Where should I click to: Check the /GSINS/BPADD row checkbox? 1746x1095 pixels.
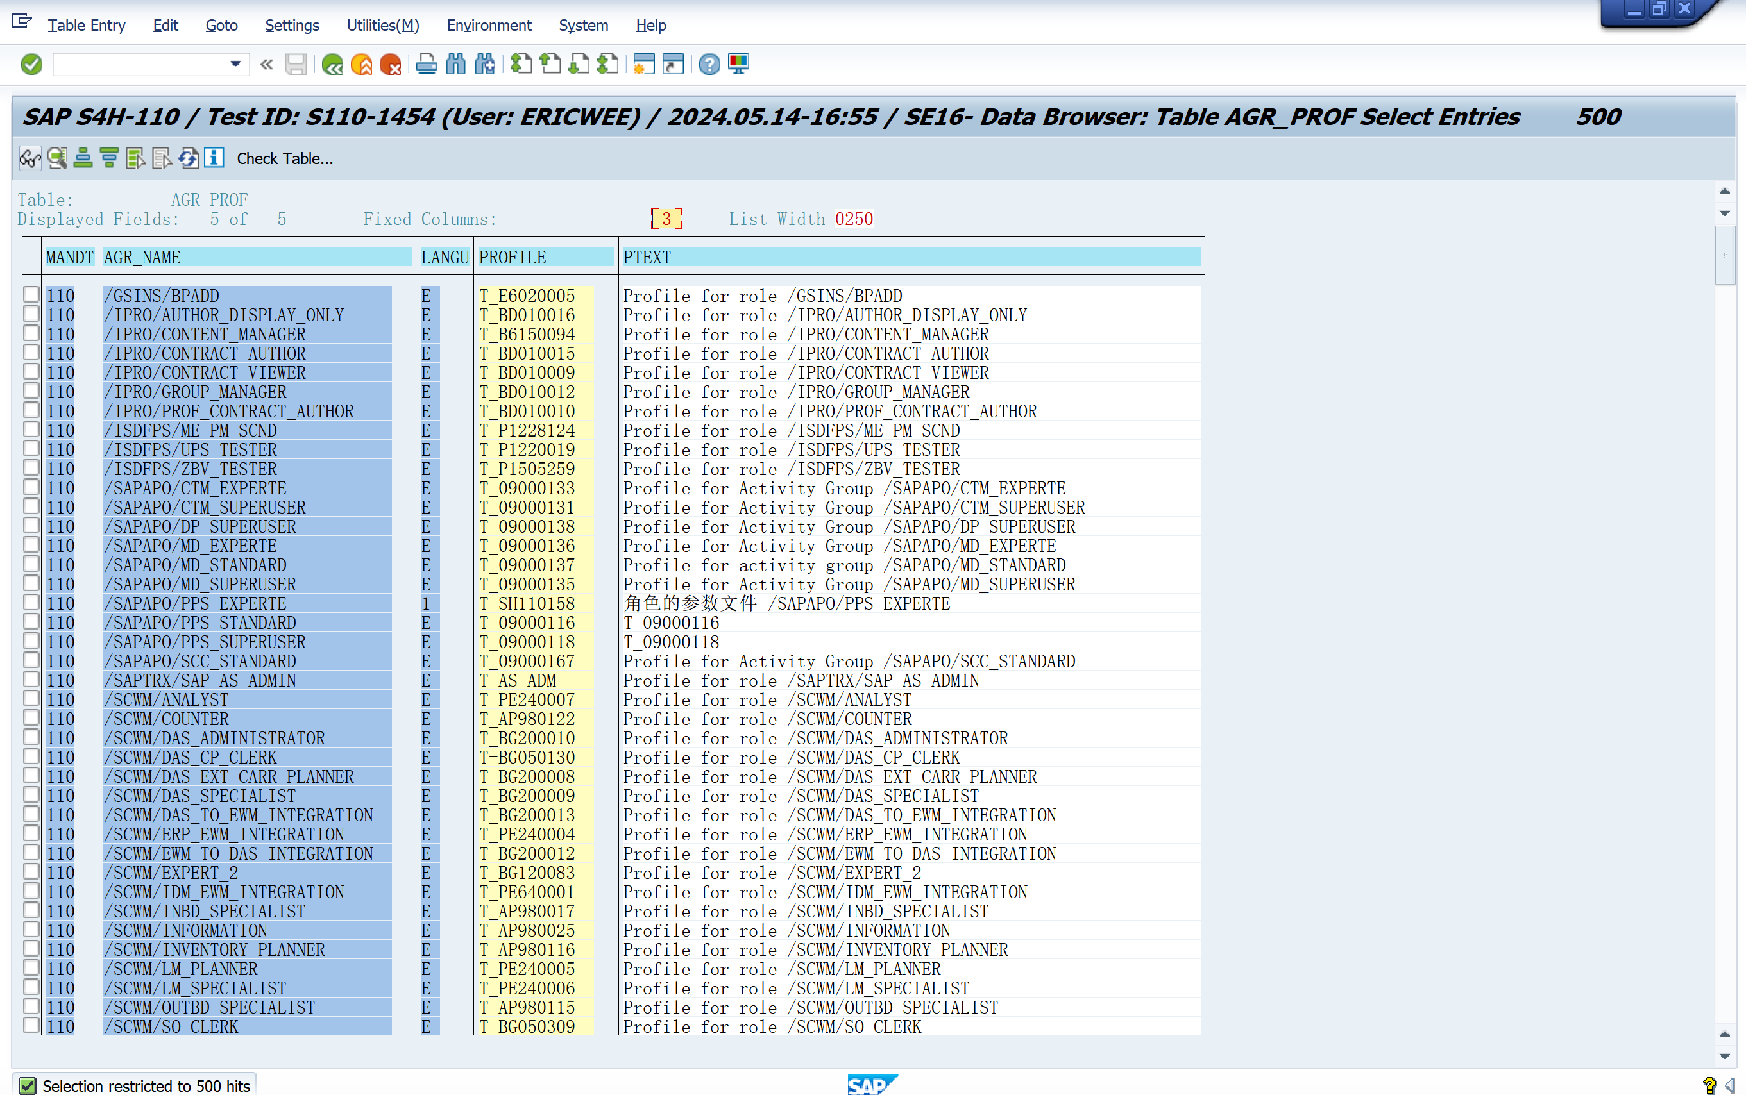pos(31,294)
